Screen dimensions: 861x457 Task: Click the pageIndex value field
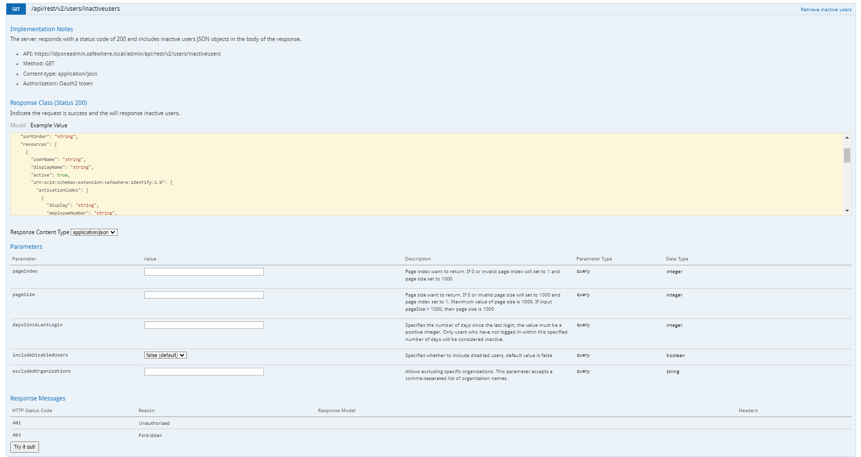(204, 272)
